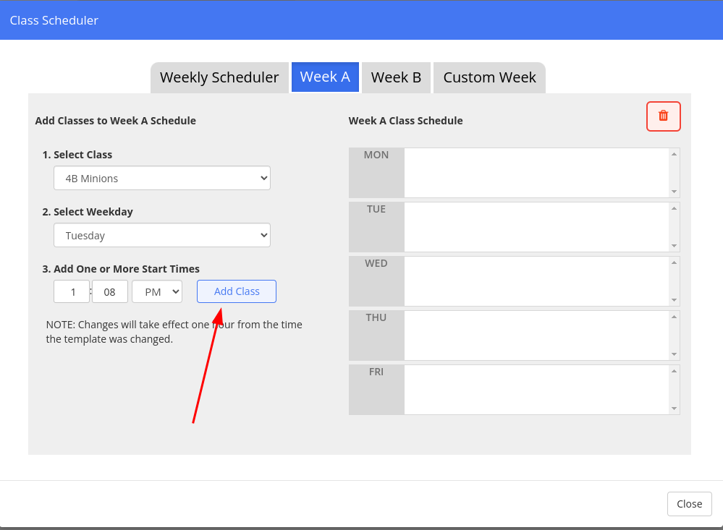723x530 pixels.
Task: Focus the start time hour field
Action: tap(72, 291)
